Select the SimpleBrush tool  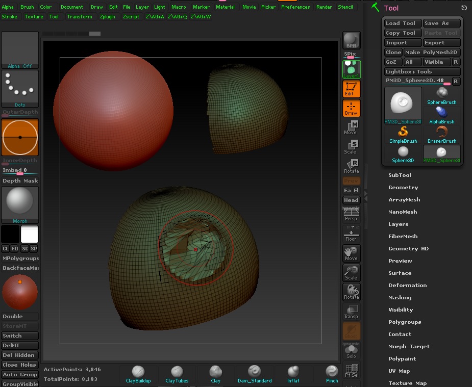403,135
